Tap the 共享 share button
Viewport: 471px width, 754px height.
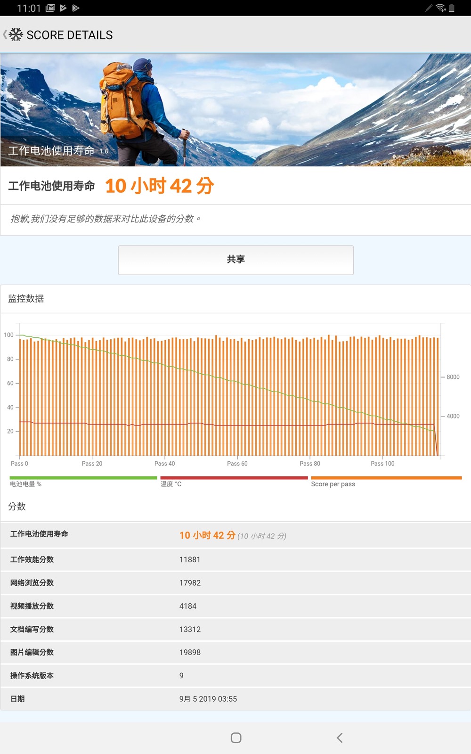pyautogui.click(x=235, y=260)
